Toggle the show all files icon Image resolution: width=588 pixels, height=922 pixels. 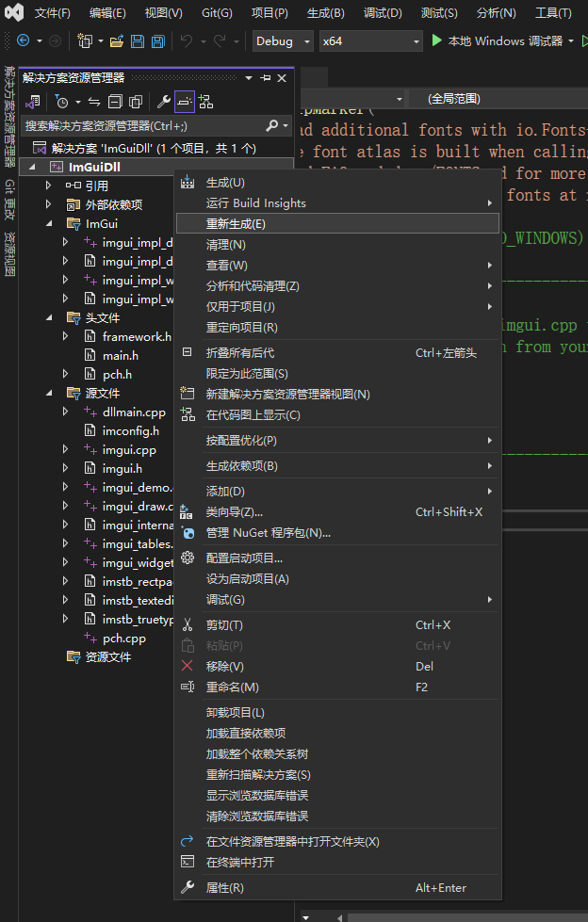pos(136,102)
